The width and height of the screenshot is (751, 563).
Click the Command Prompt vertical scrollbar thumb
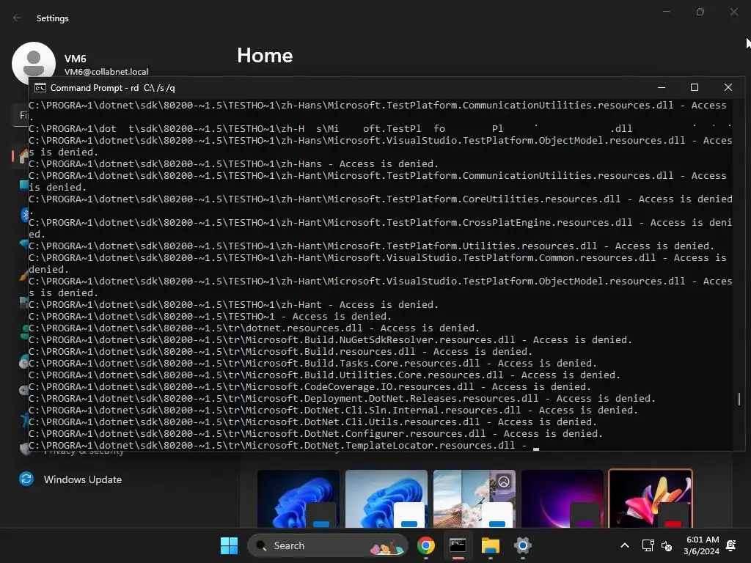739,399
